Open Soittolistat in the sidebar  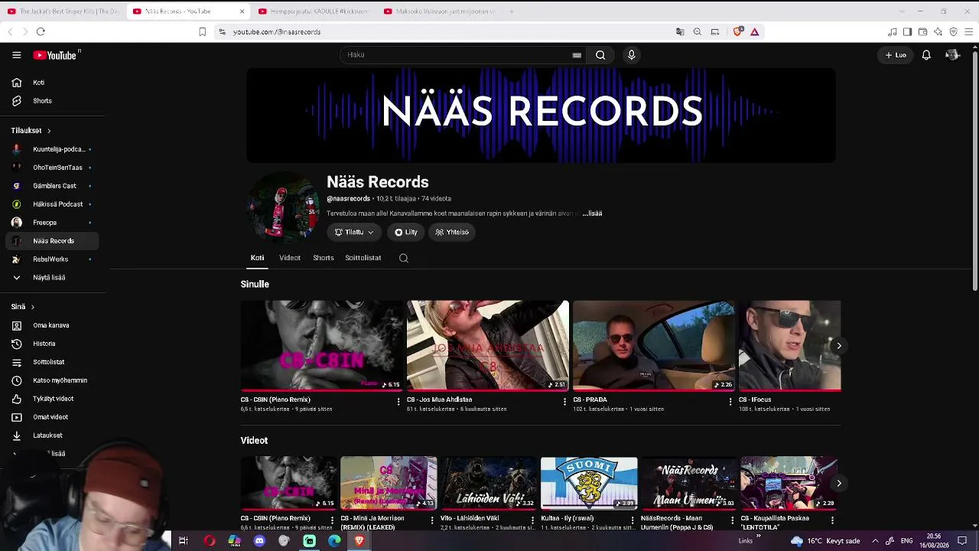tap(52, 362)
